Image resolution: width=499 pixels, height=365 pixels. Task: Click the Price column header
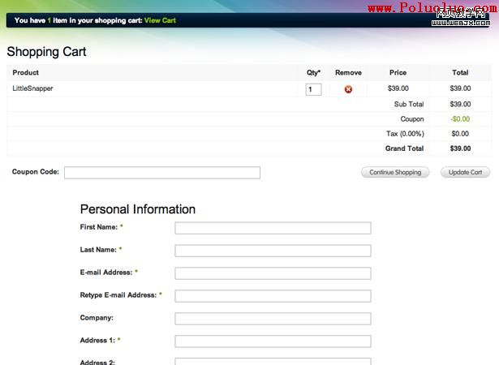click(x=398, y=73)
